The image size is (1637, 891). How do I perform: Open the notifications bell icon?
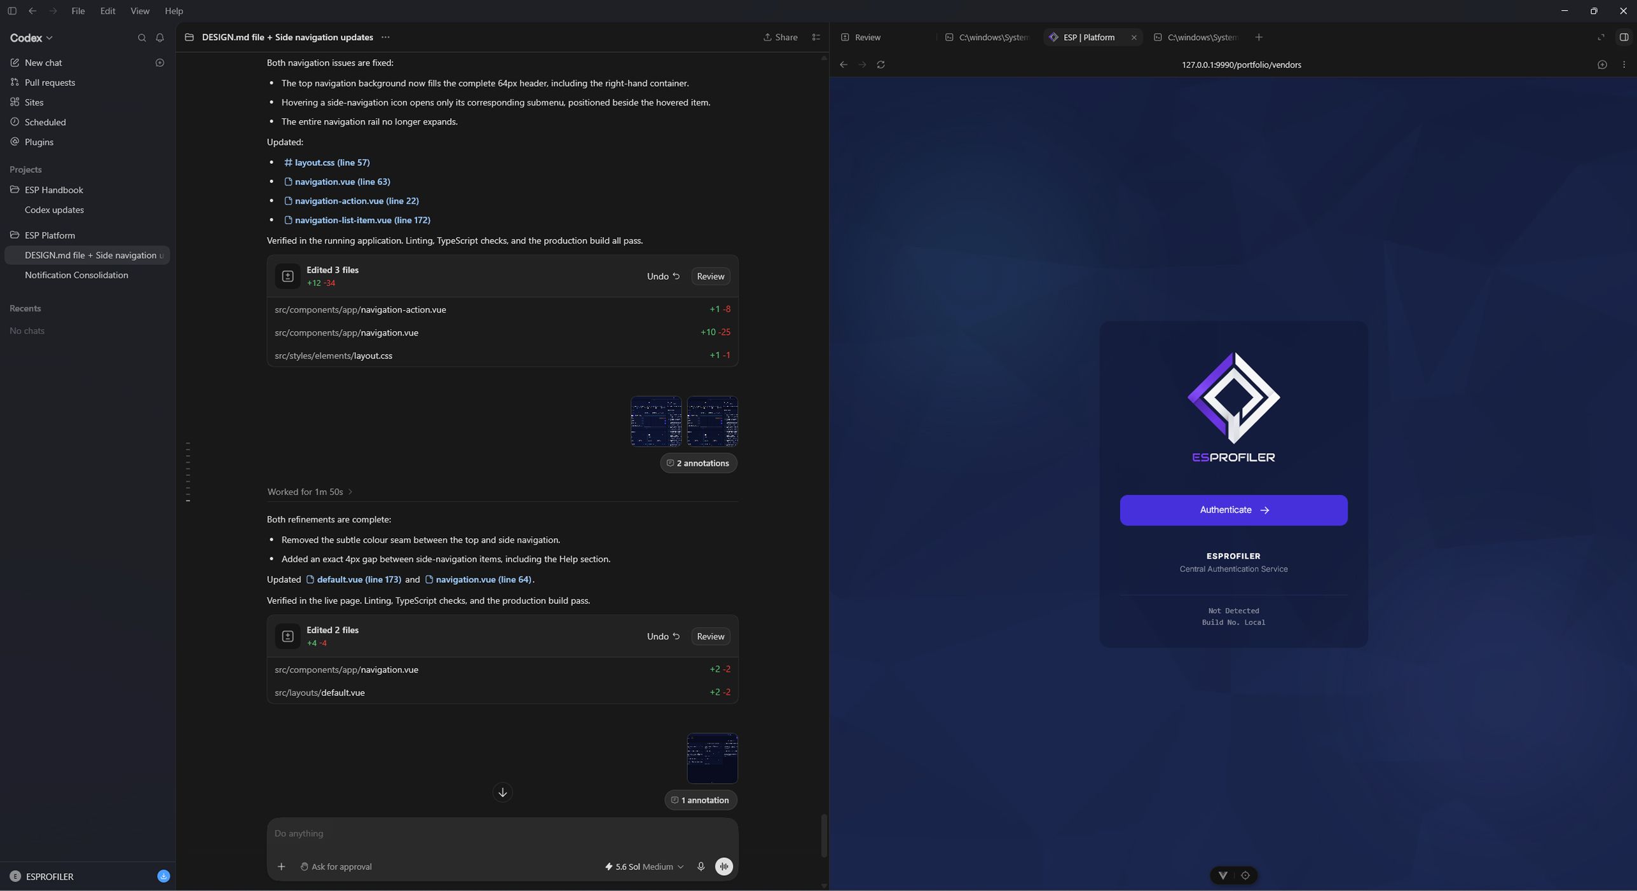160,38
